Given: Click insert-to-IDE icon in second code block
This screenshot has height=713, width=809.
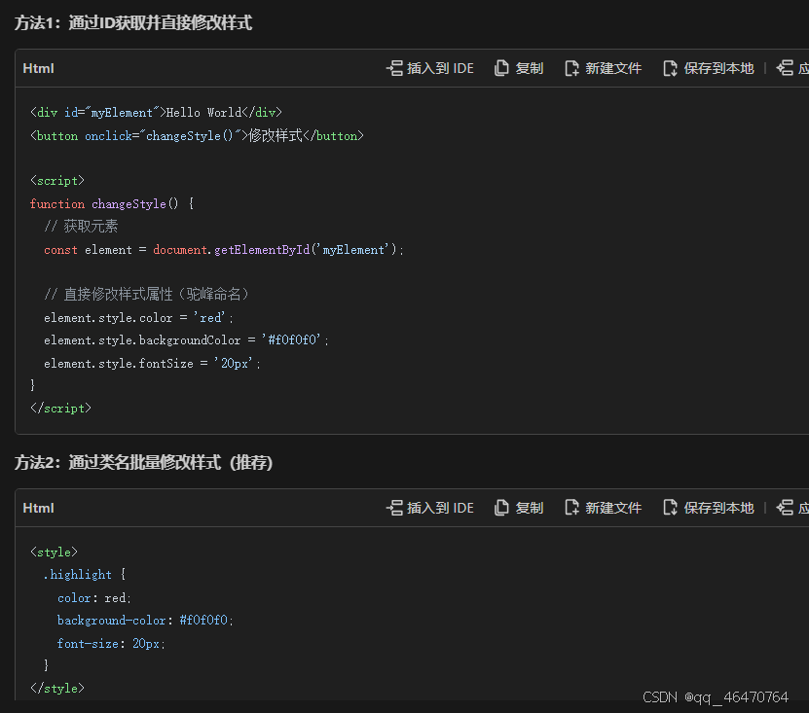Looking at the screenshot, I should pos(394,508).
